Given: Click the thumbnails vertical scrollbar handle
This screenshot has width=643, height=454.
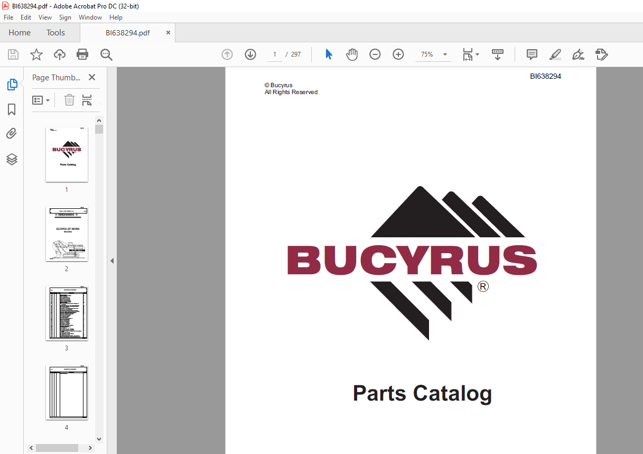Looking at the screenshot, I should pos(99,129).
